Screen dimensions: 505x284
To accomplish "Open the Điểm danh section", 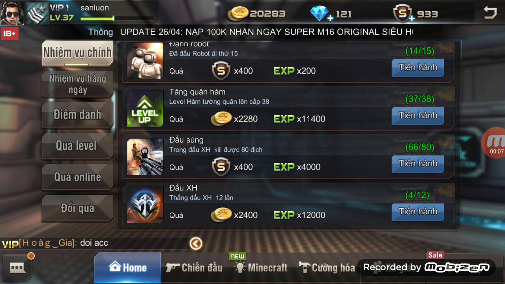I will pyautogui.click(x=77, y=115).
